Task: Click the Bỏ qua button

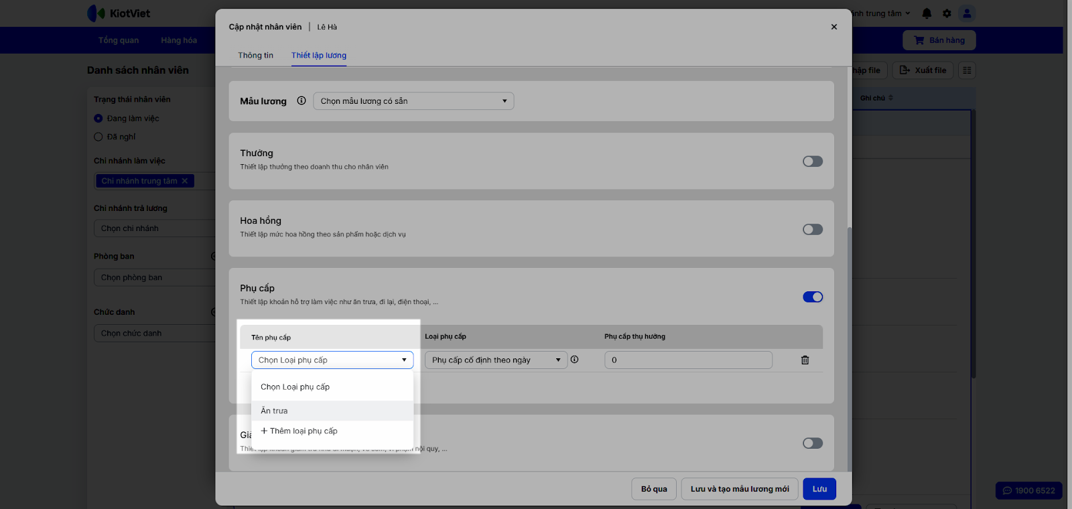Action: [654, 489]
